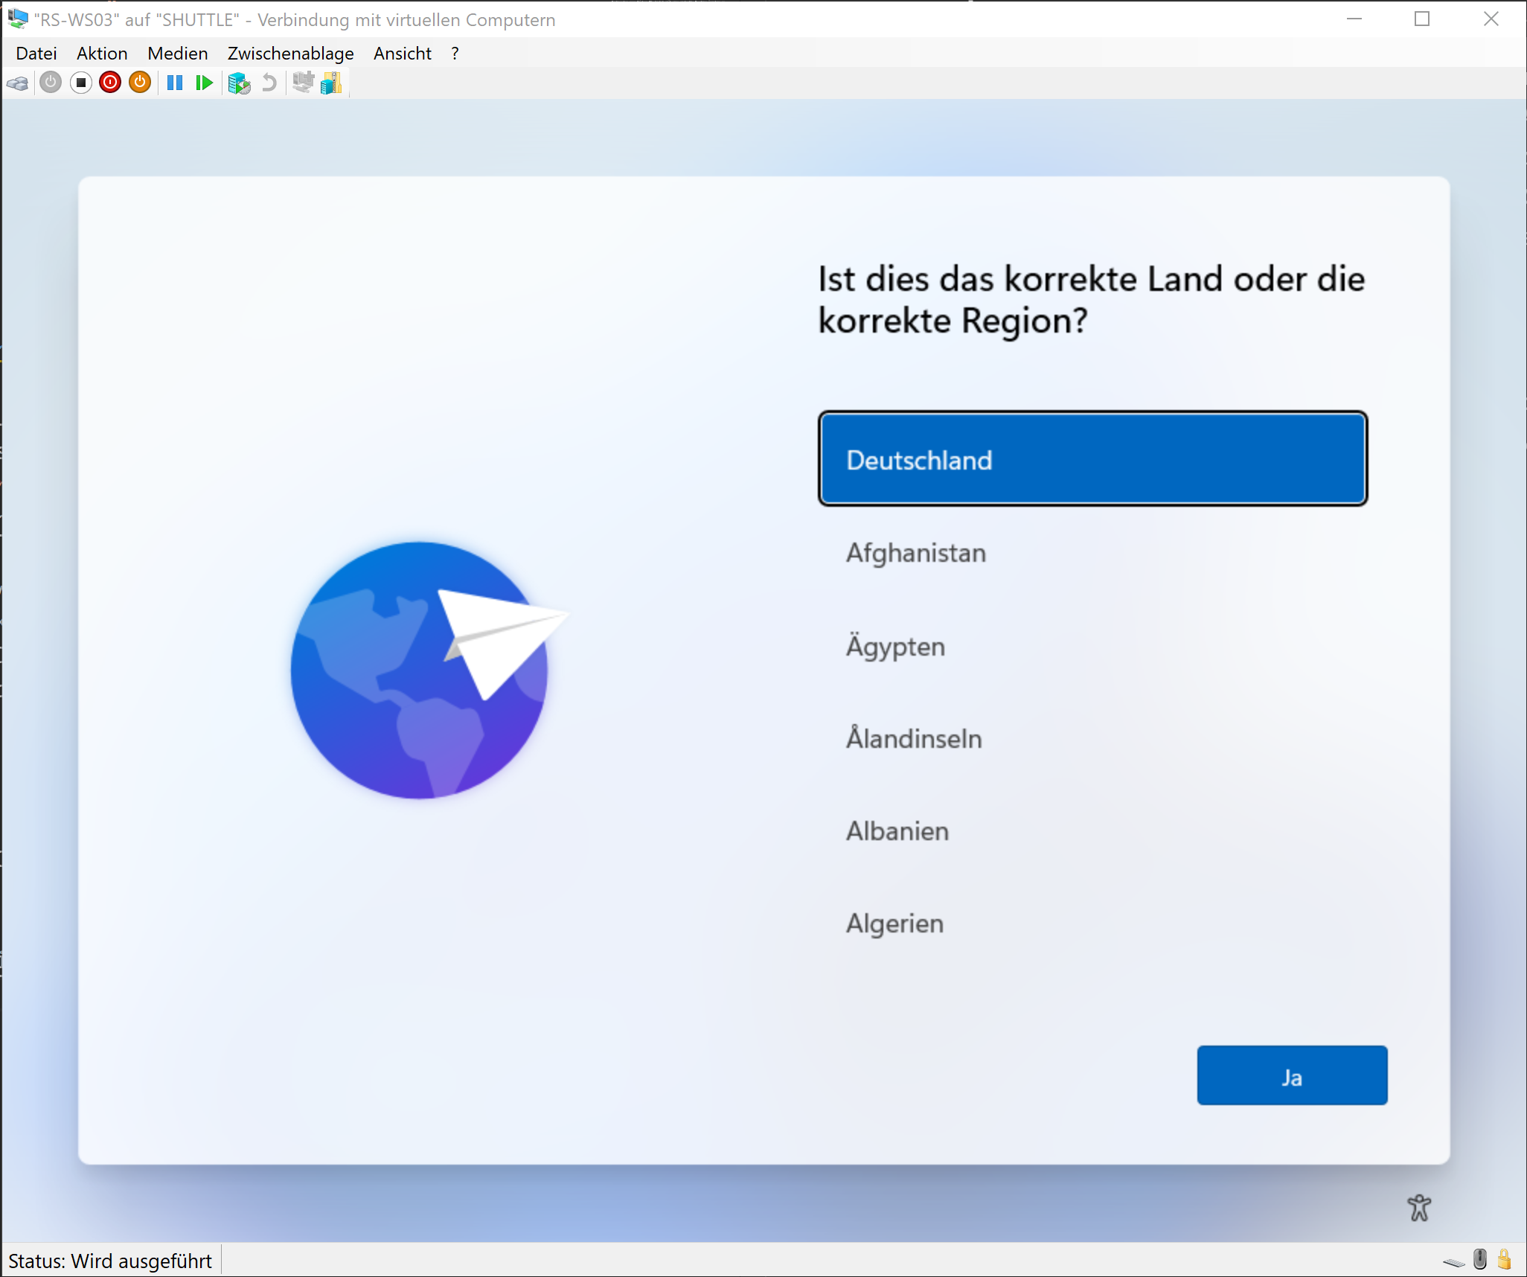The image size is (1527, 1277).
Task: Create a checkpoint using the toolbar icon
Action: click(x=240, y=83)
